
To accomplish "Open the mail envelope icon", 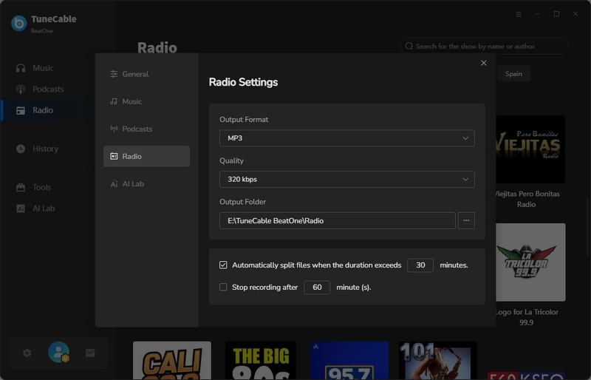I will (x=90, y=353).
